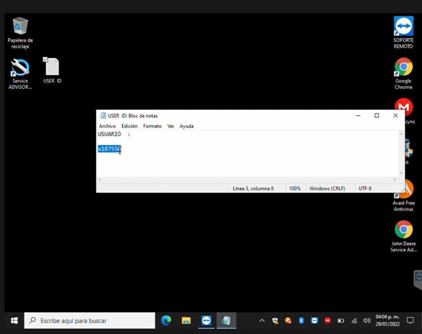Expand the Formato menu
The height and width of the screenshot is (334, 422).
(152, 126)
